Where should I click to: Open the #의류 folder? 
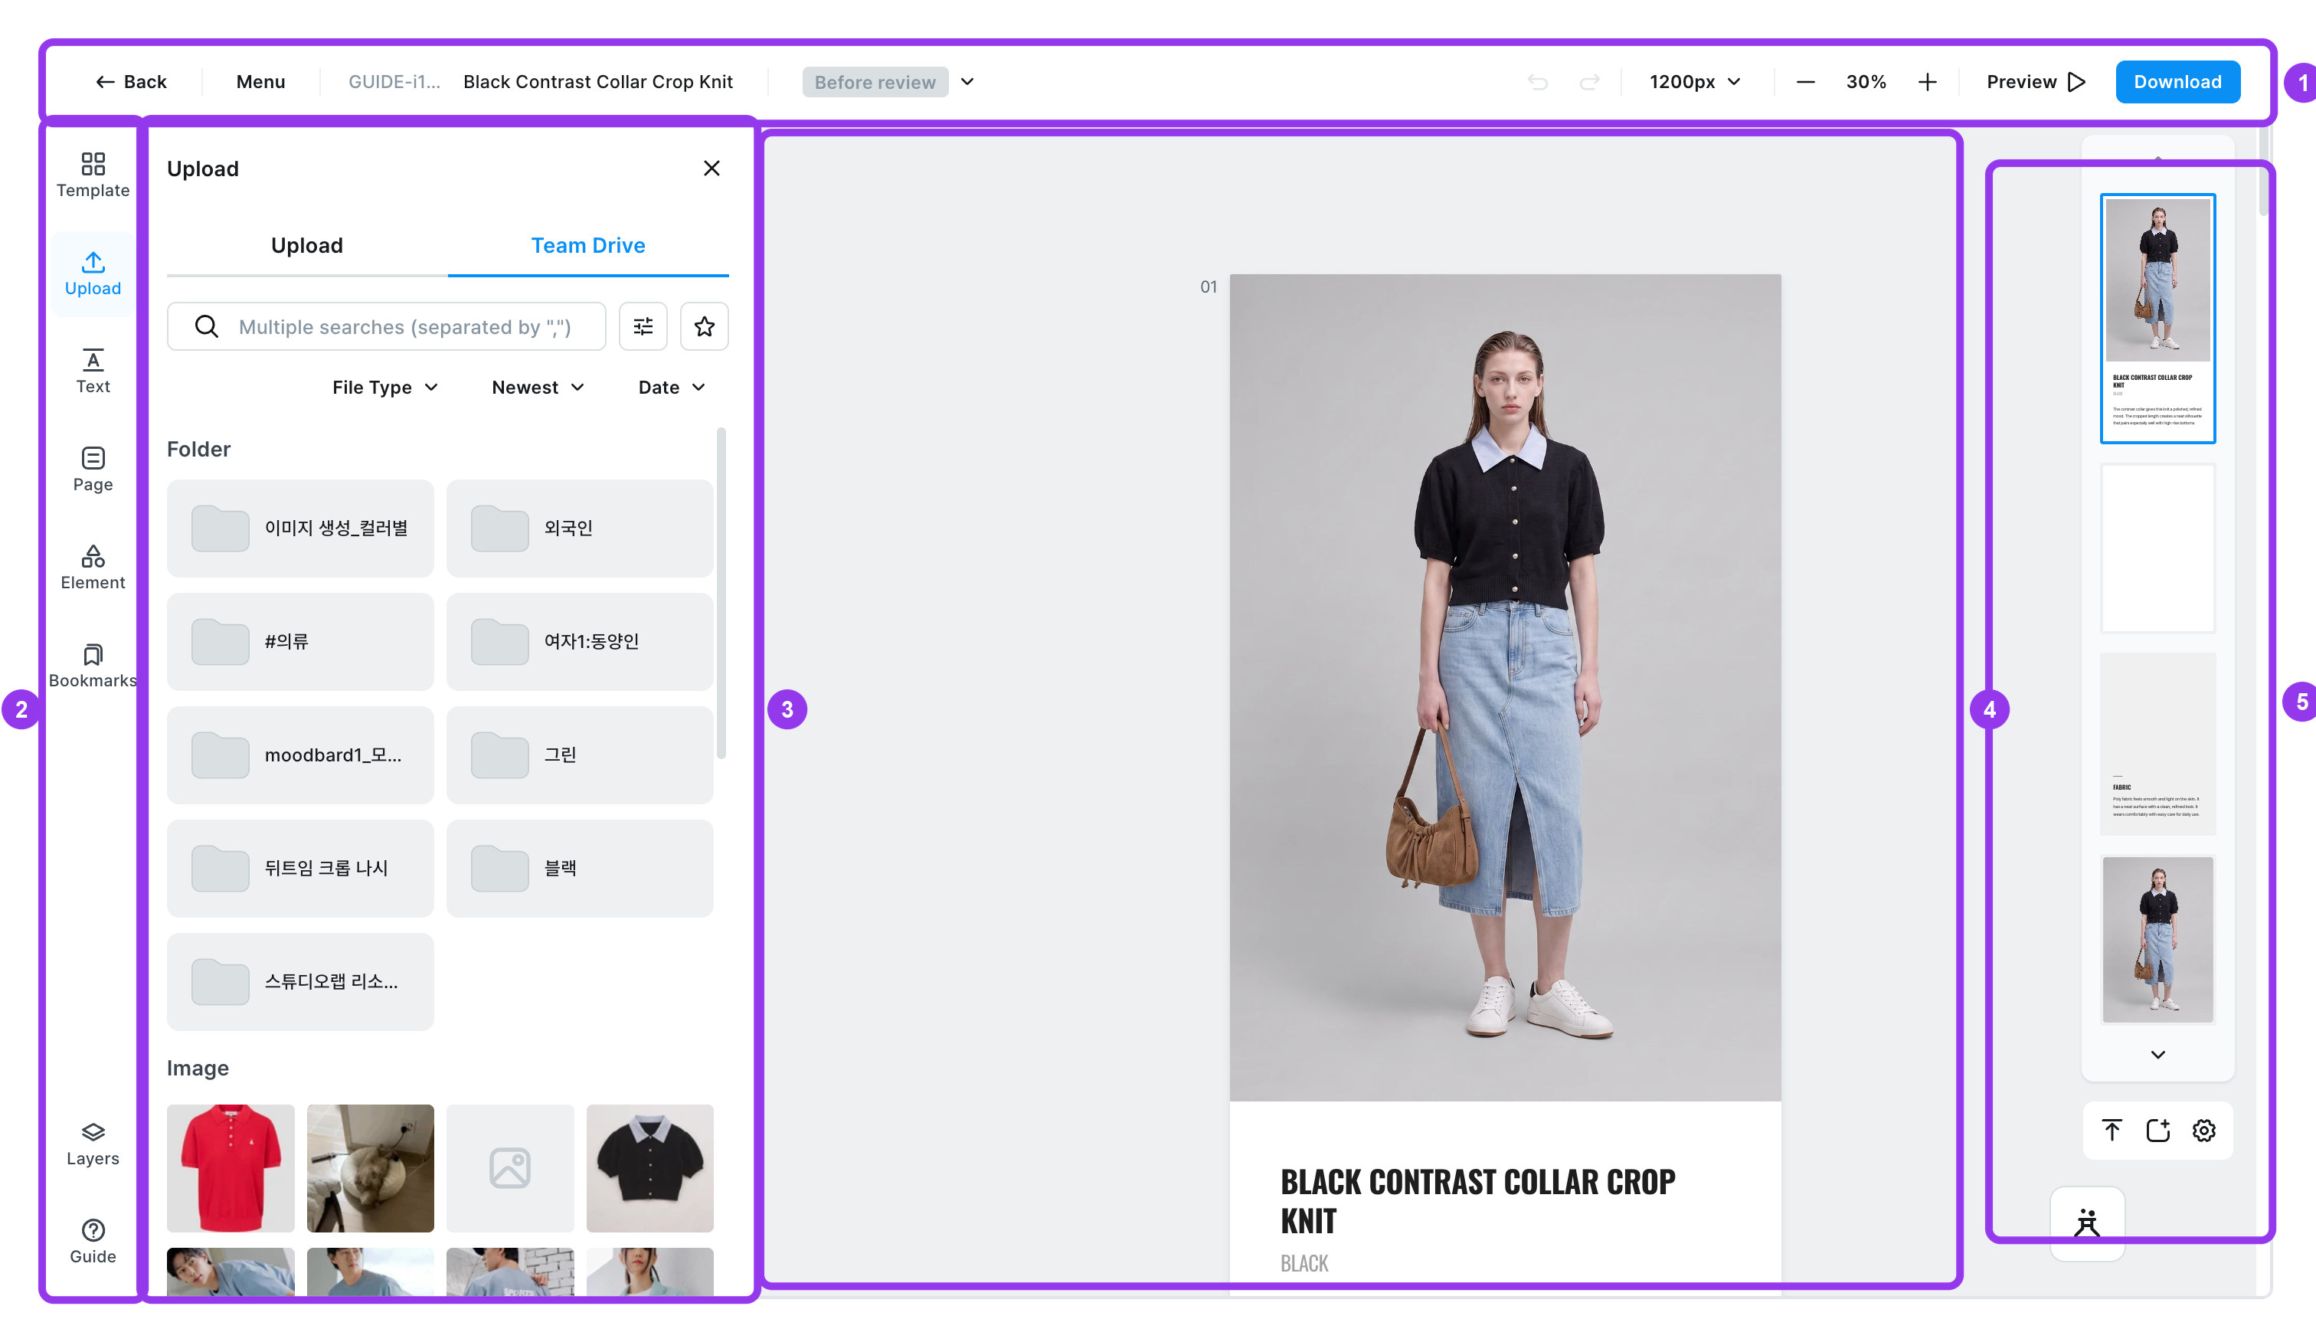pyautogui.click(x=300, y=642)
